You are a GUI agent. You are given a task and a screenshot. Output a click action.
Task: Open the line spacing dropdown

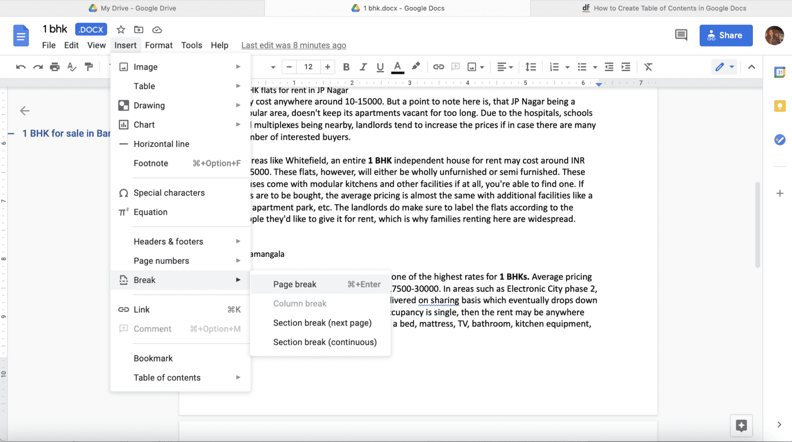coord(531,67)
